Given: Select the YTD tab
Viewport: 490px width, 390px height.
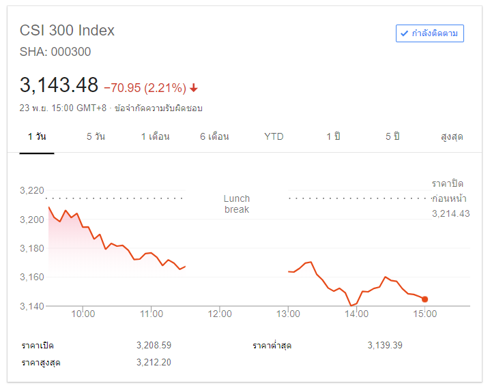Looking at the screenshot, I should click(274, 136).
